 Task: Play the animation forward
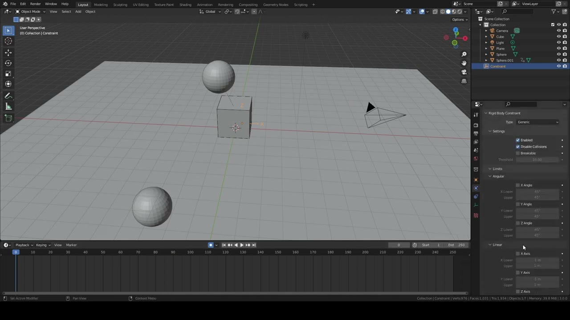point(242,245)
